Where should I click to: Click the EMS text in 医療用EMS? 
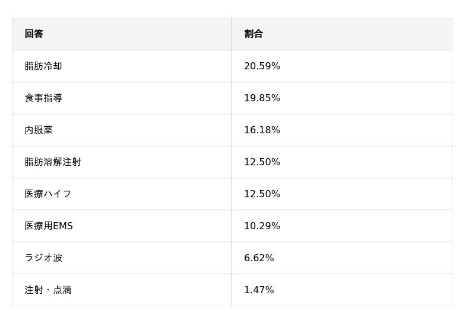click(63, 226)
